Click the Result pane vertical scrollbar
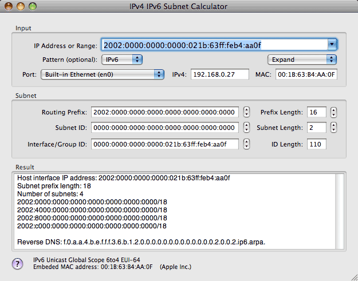 click(340, 211)
